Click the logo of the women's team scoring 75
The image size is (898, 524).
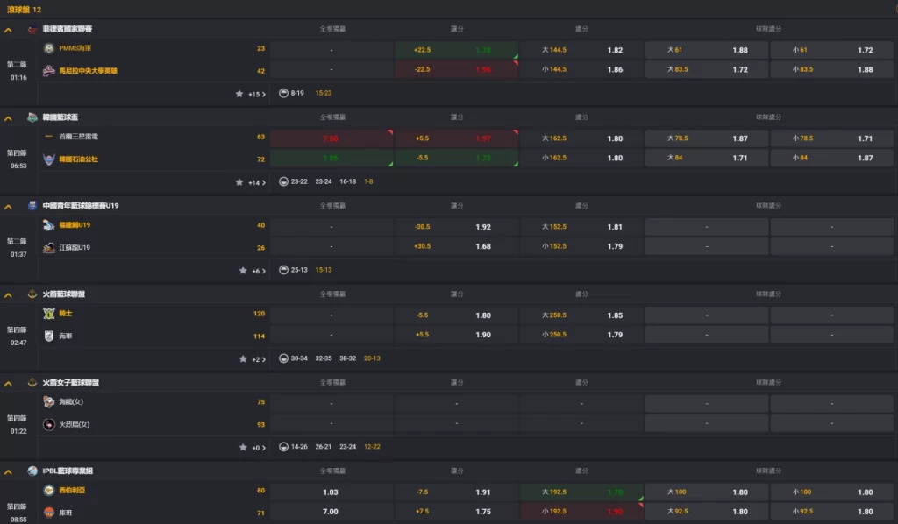click(x=49, y=402)
